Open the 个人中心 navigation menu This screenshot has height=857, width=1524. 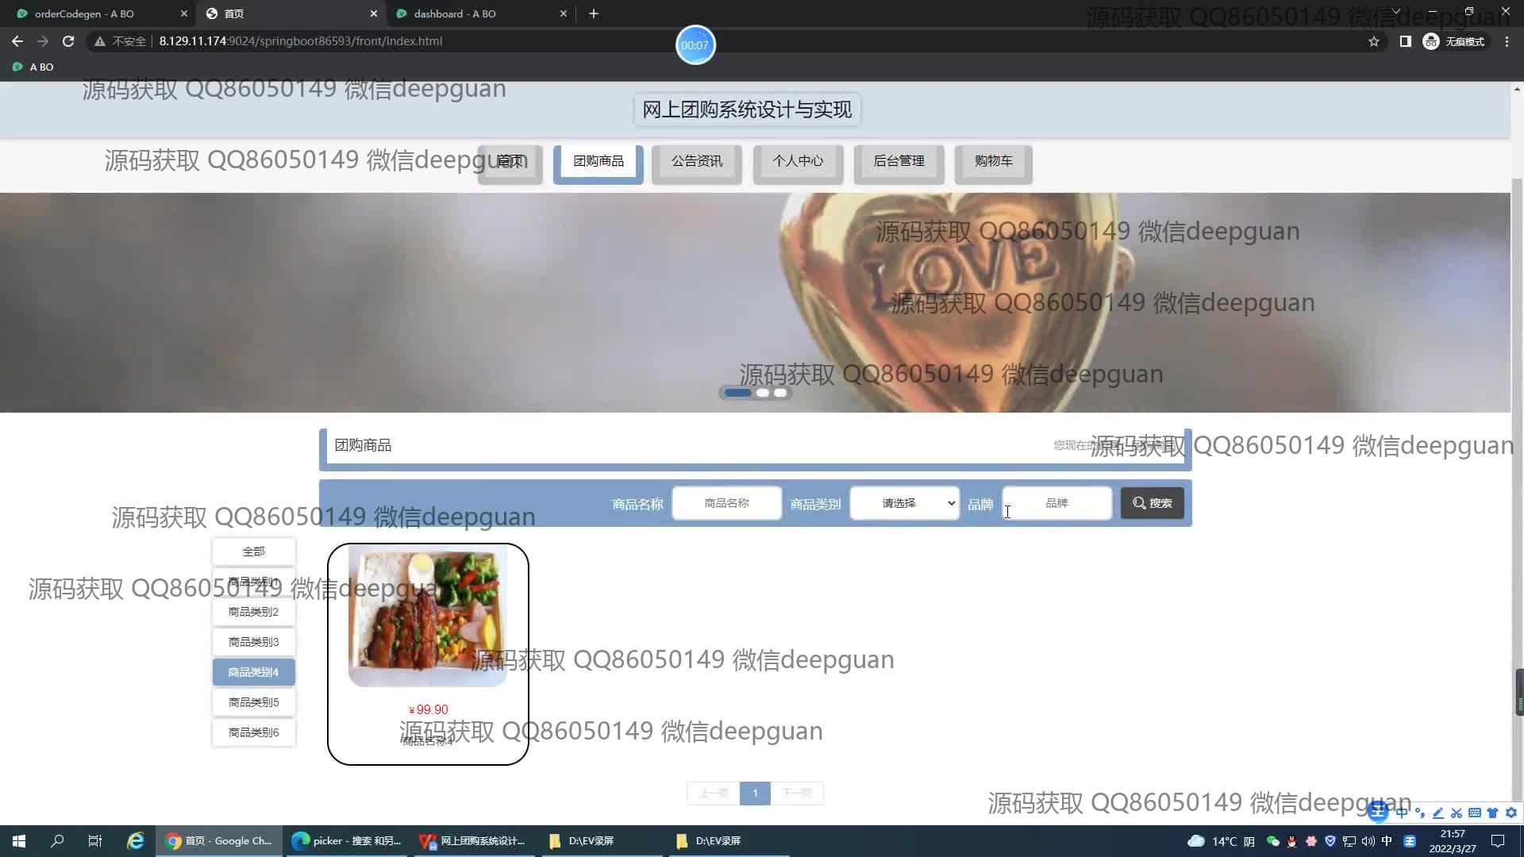(798, 161)
